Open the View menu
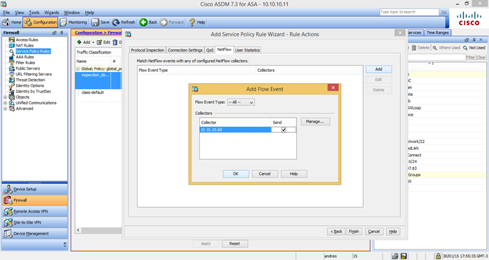 (20, 13)
